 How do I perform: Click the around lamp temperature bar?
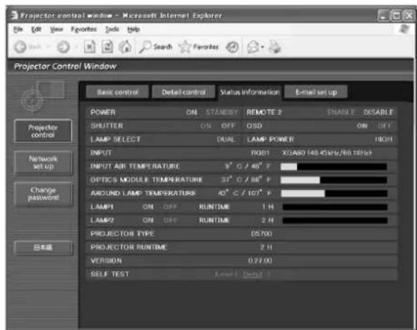(x=334, y=193)
